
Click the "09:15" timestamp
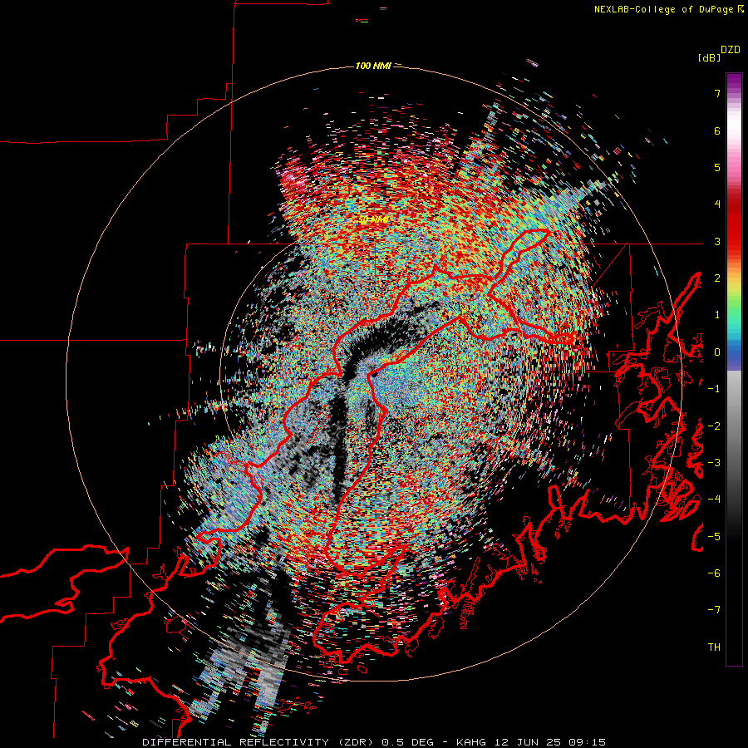[587, 742]
